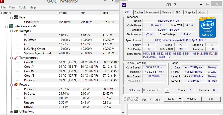Click the lightning Voltages icon
This screenshot has height=115, width=223.
(x=16, y=31)
